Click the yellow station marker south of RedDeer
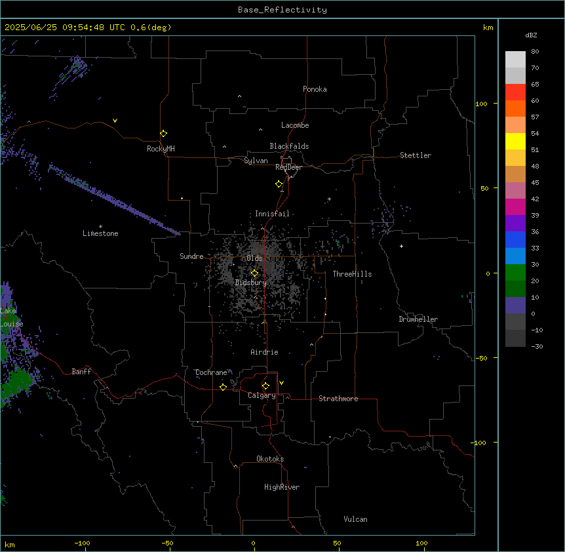565x552 pixels. point(279,184)
